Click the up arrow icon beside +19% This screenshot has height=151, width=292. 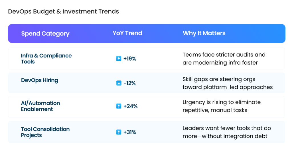(119, 59)
